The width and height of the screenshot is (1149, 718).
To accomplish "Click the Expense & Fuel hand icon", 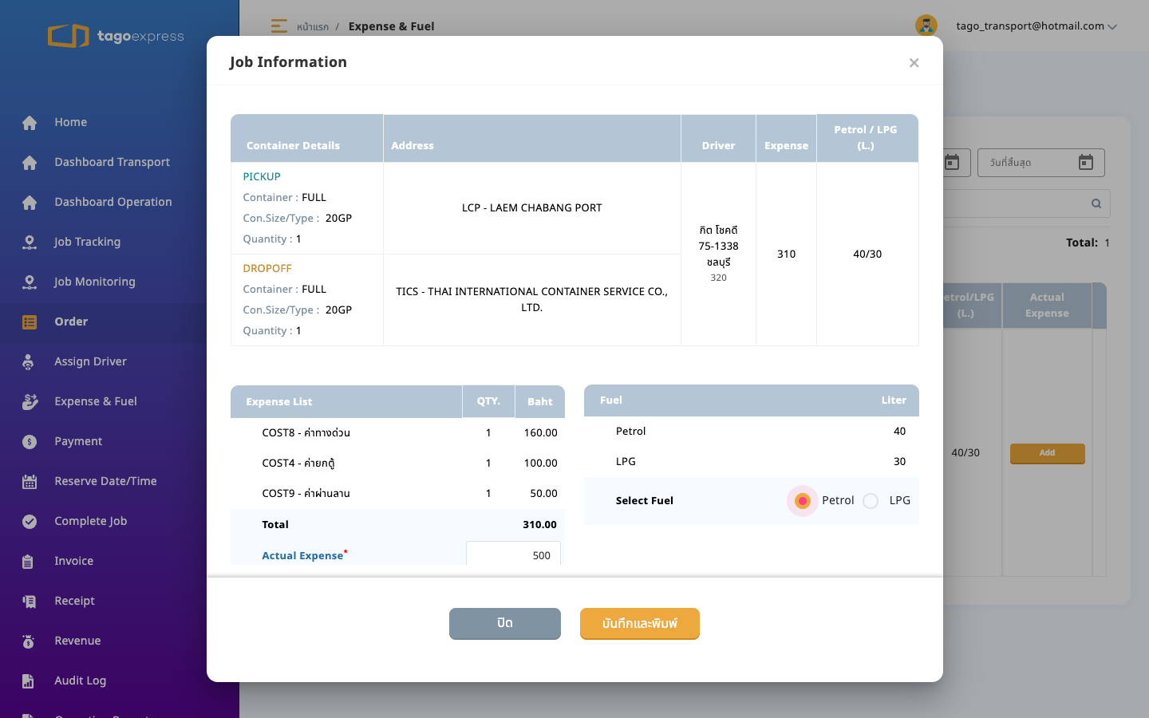I will pyautogui.click(x=30, y=401).
